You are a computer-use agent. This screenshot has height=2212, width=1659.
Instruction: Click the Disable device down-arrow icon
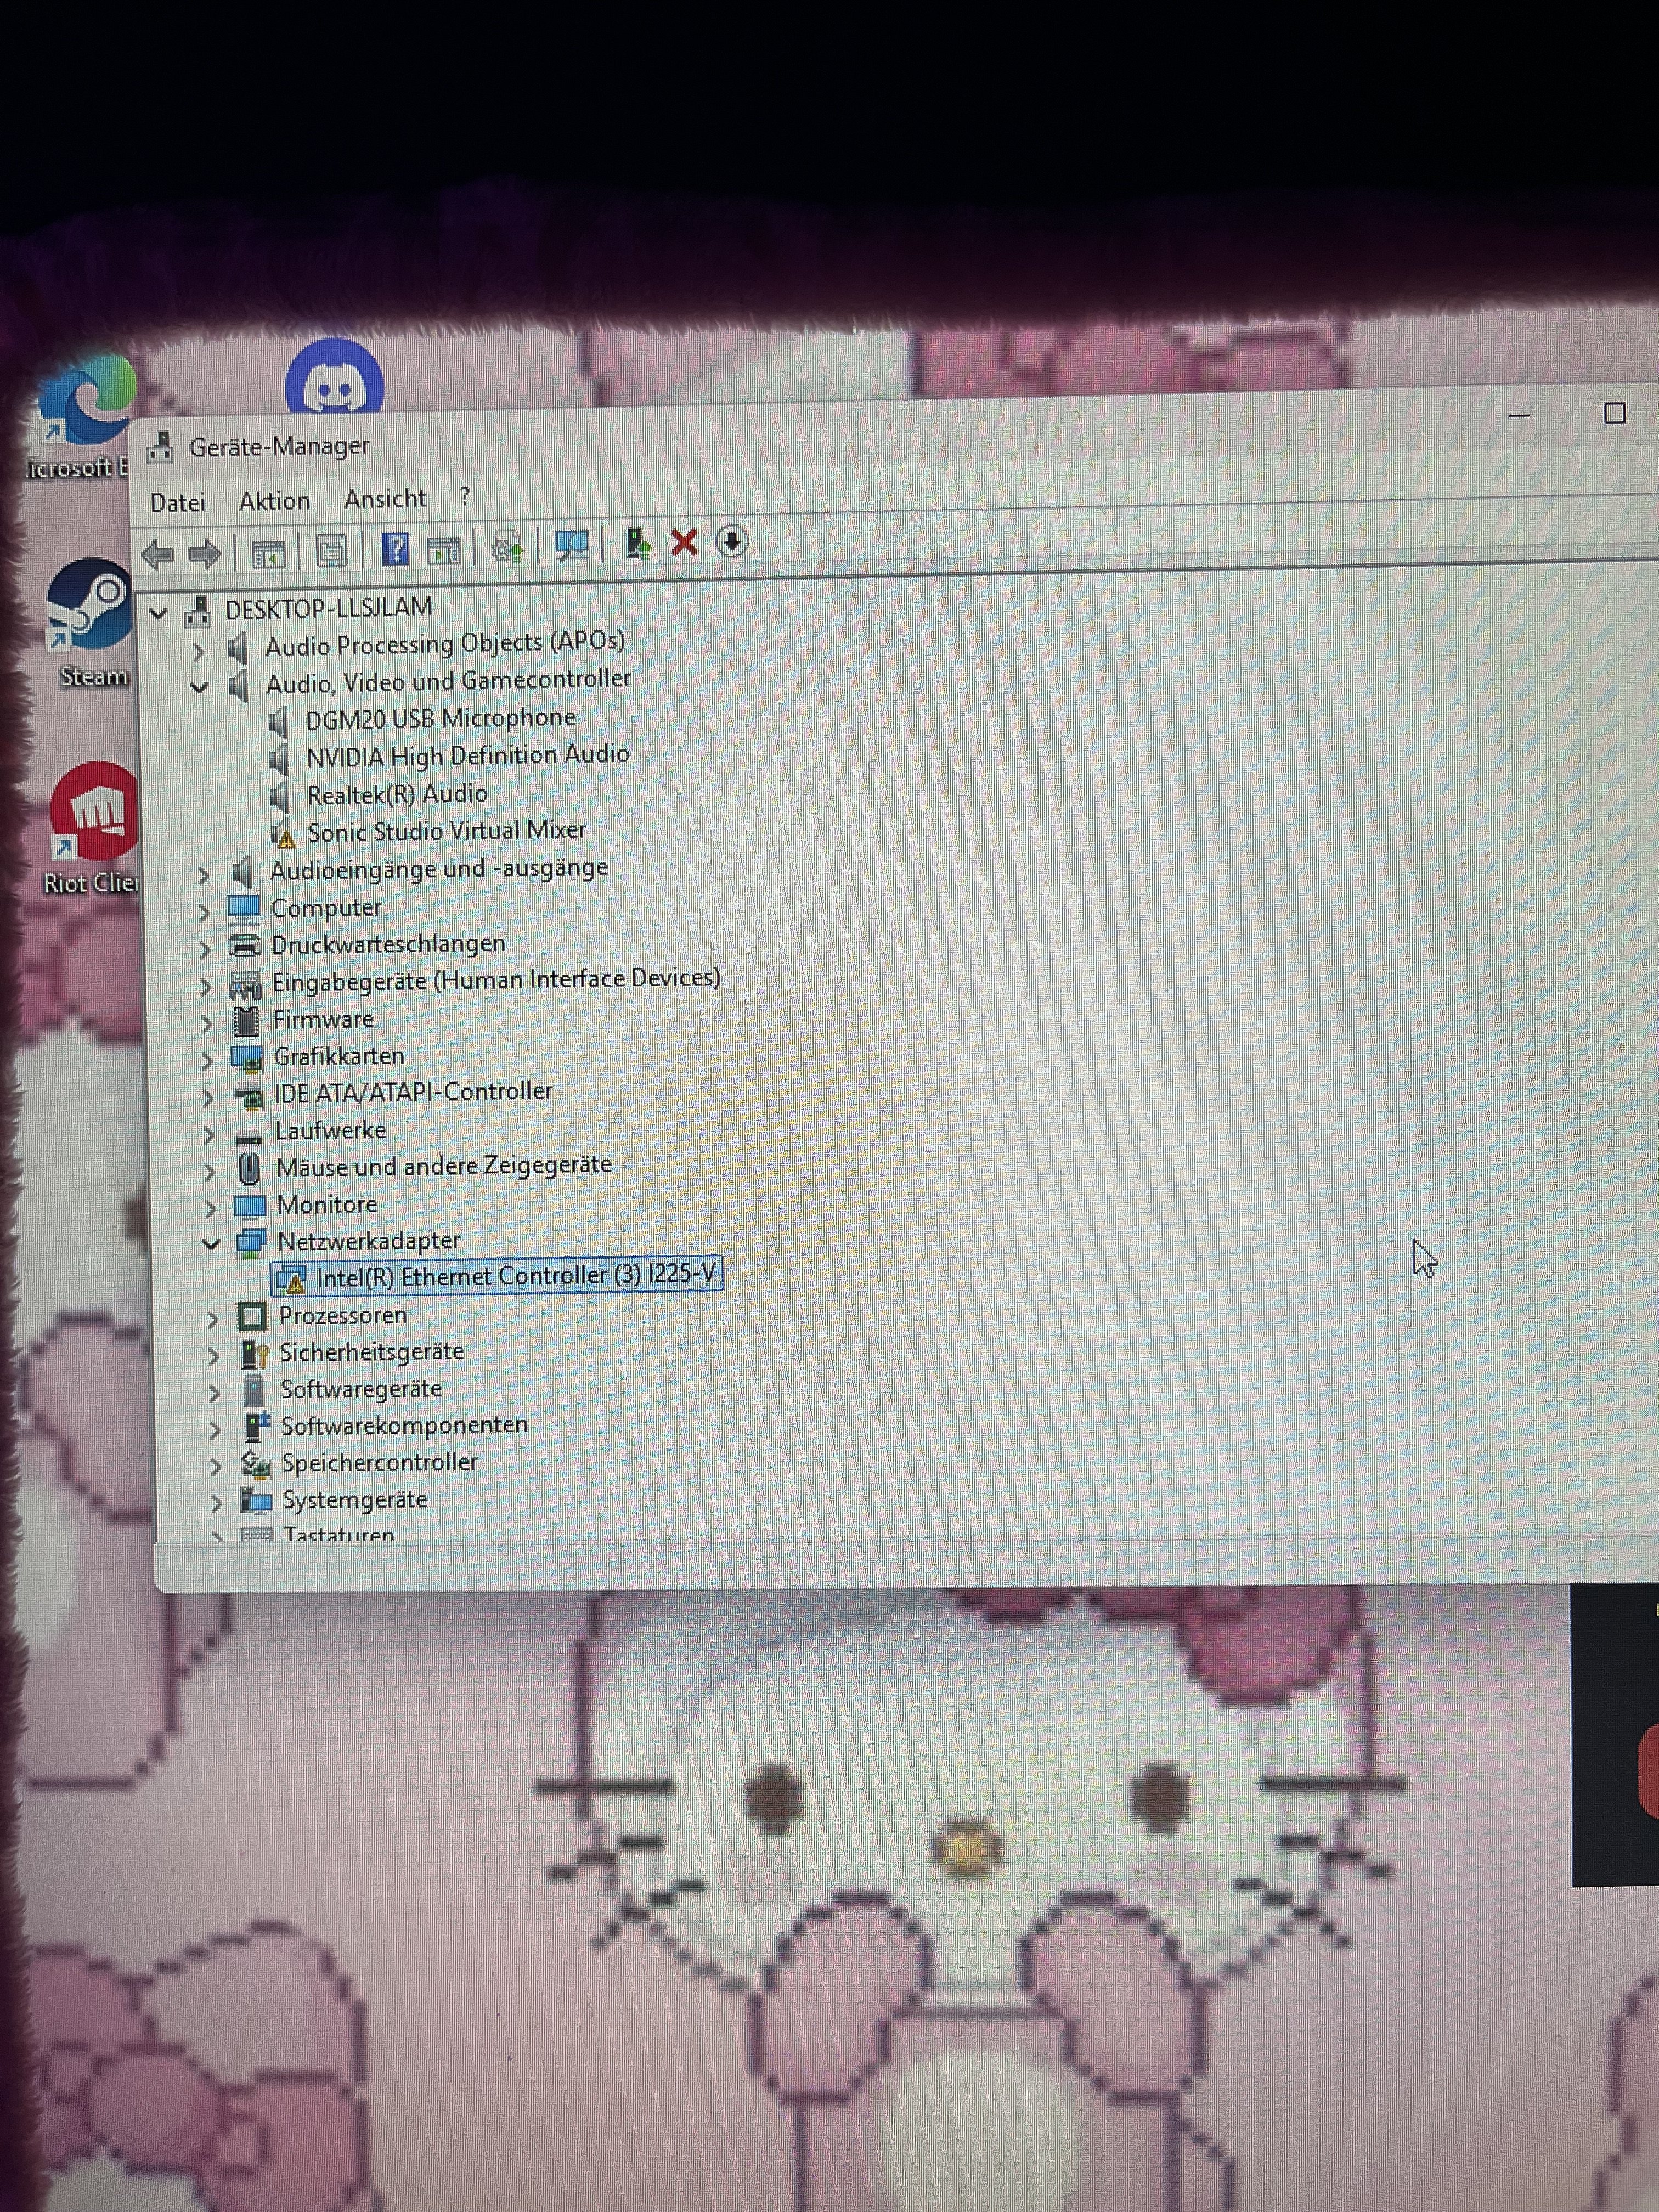pos(732,542)
